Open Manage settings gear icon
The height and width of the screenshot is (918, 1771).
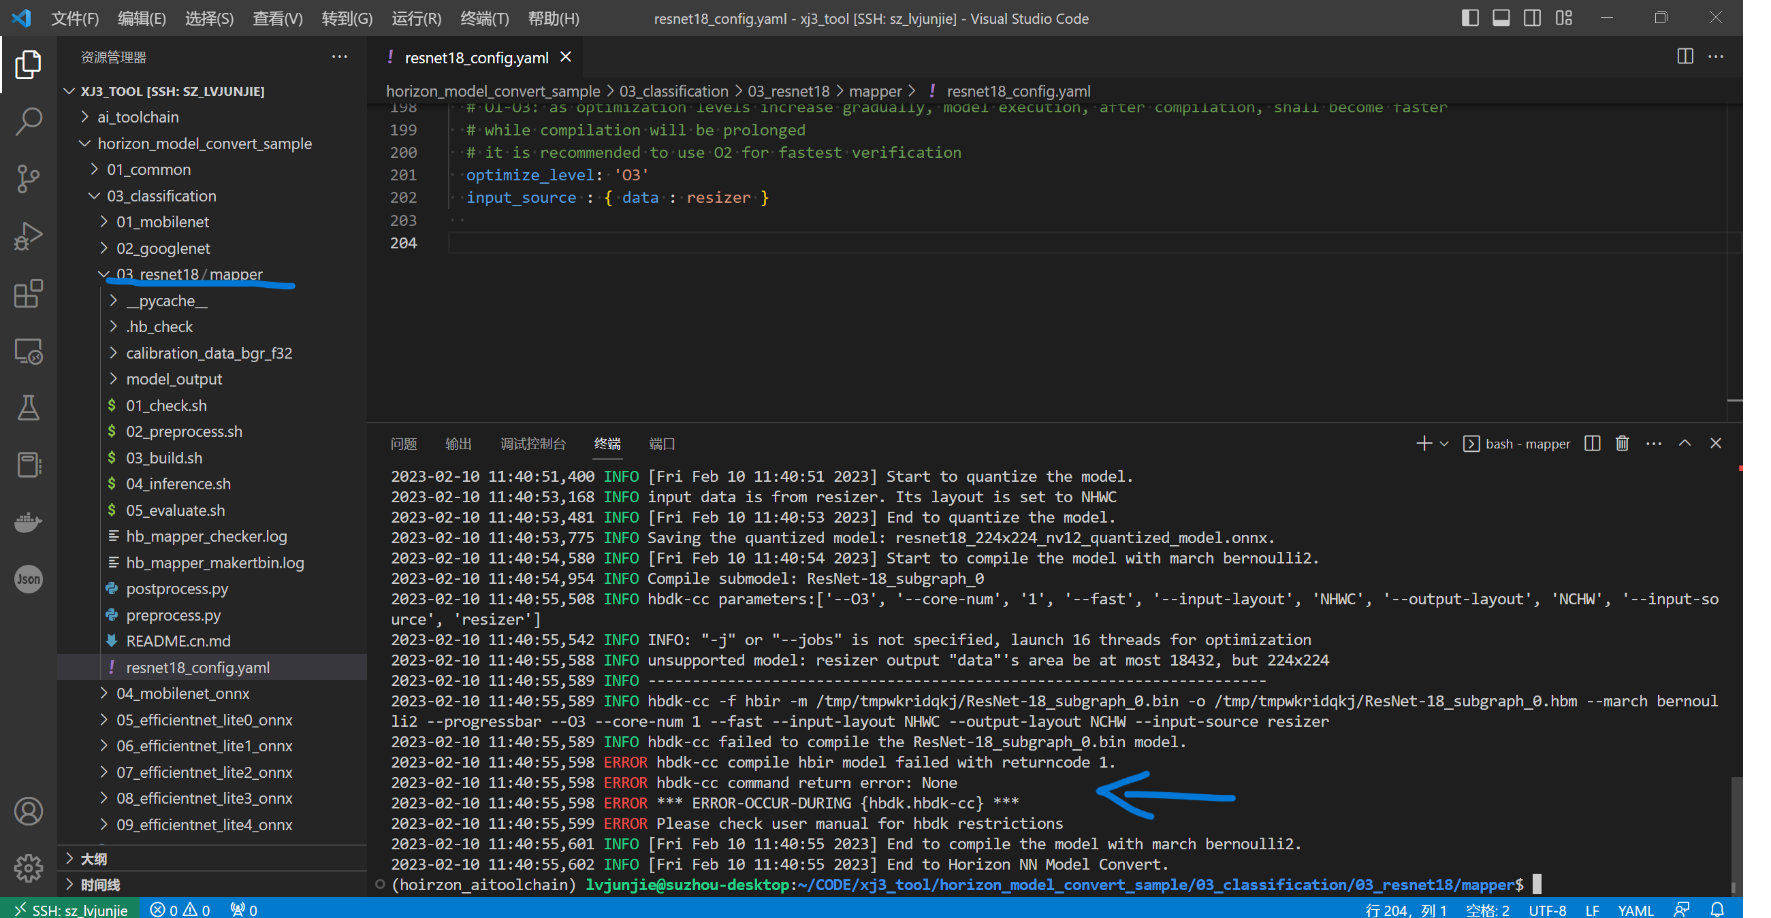(x=28, y=868)
